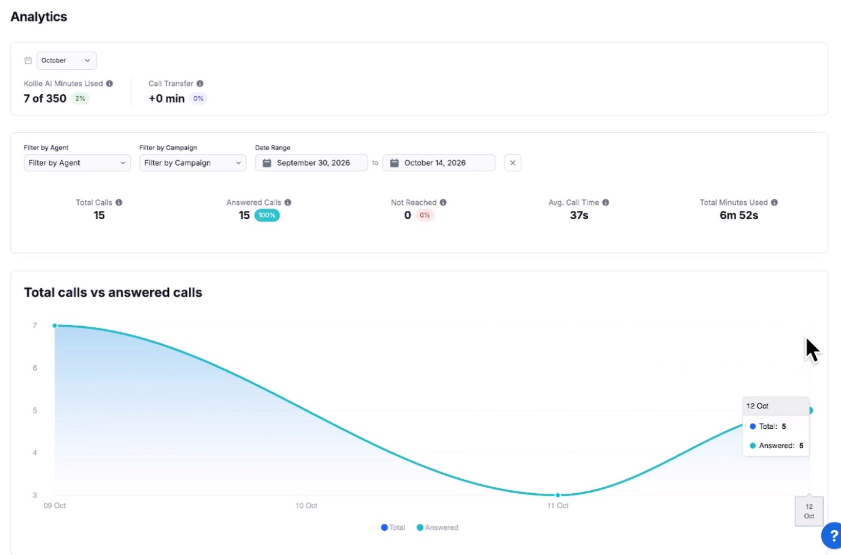841x555 pixels.
Task: Click the calendar icon in start date field
Action: click(x=267, y=163)
